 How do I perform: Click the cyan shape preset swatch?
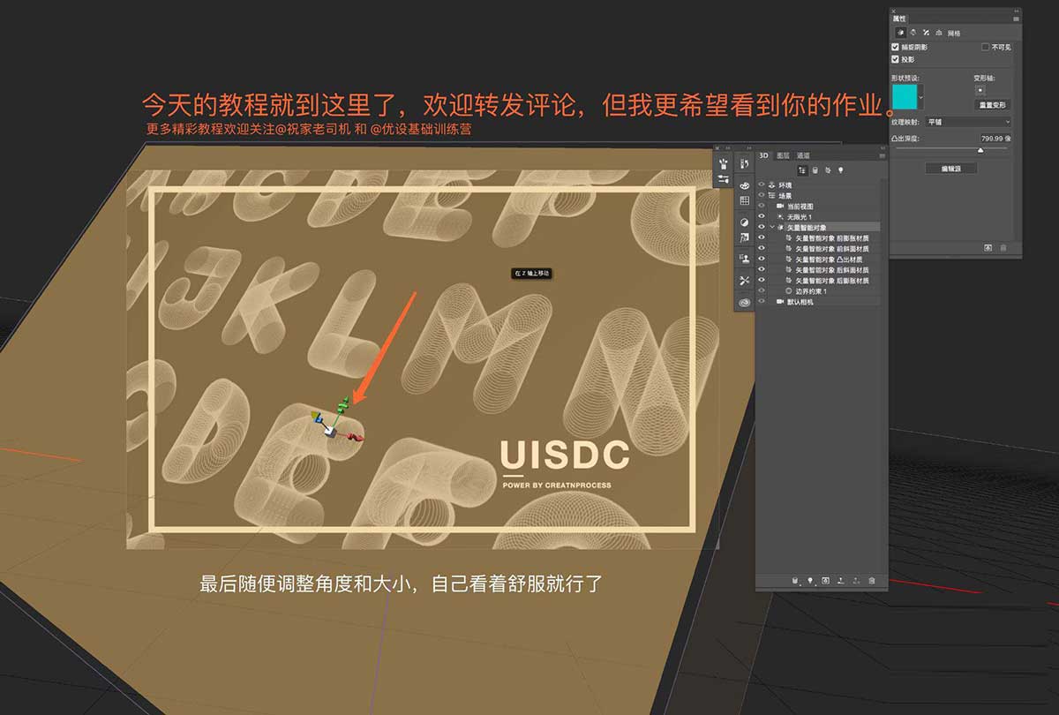tap(905, 97)
